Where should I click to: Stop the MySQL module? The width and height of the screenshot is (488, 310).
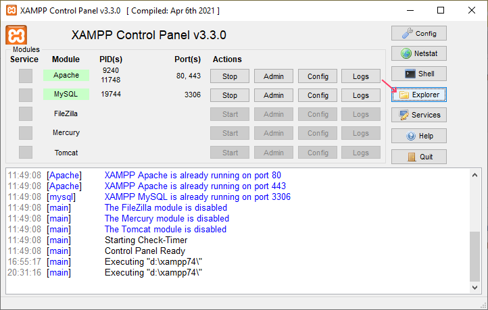[230, 95]
